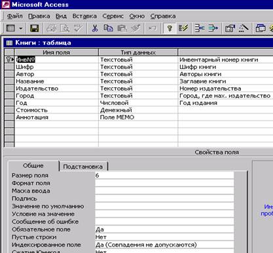Click the Текстовый data type of ИнвNº
Viewport: 273px width, 253px height.
coord(138,60)
